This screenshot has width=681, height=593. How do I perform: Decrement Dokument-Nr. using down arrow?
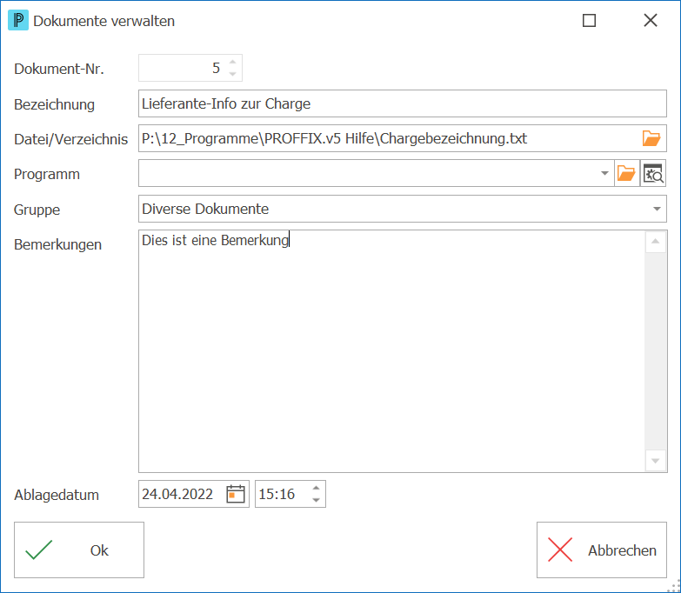click(x=232, y=74)
